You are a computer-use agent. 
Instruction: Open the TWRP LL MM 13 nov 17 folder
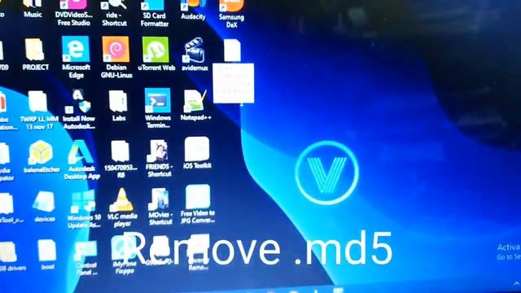click(x=39, y=111)
